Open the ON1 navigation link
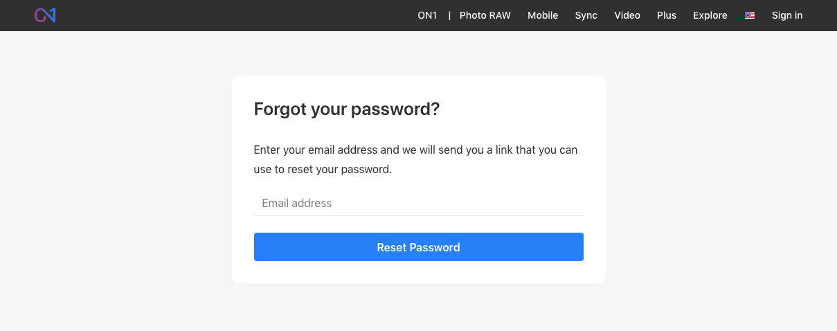The width and height of the screenshot is (837, 331). pos(427,15)
